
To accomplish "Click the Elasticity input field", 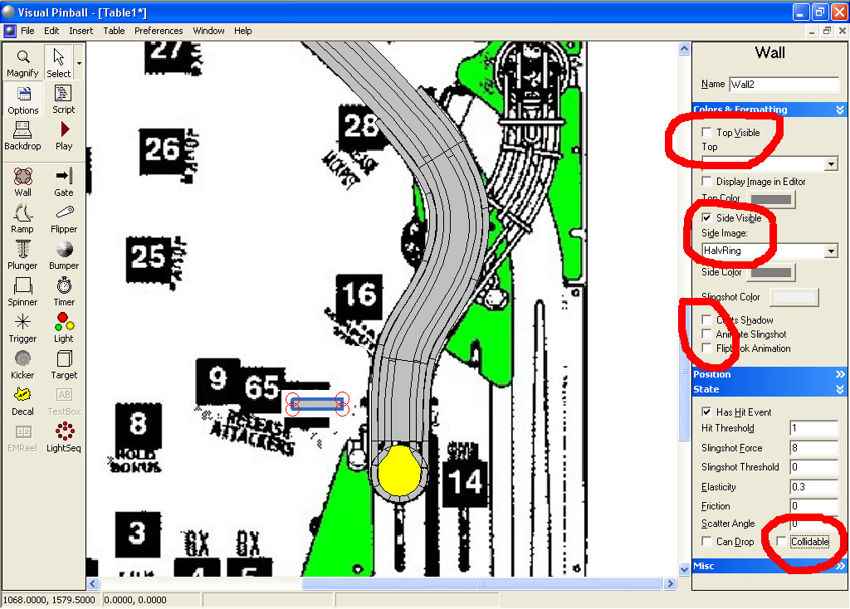I will click(x=813, y=486).
